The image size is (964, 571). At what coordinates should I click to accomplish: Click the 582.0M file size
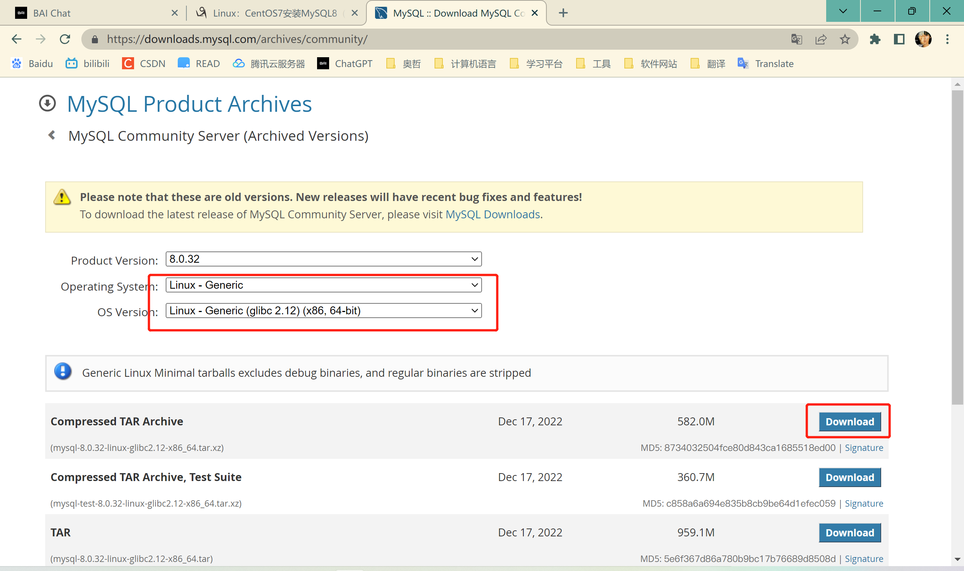click(x=696, y=421)
